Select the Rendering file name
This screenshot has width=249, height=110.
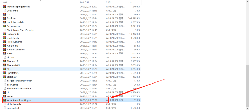[12, 46]
